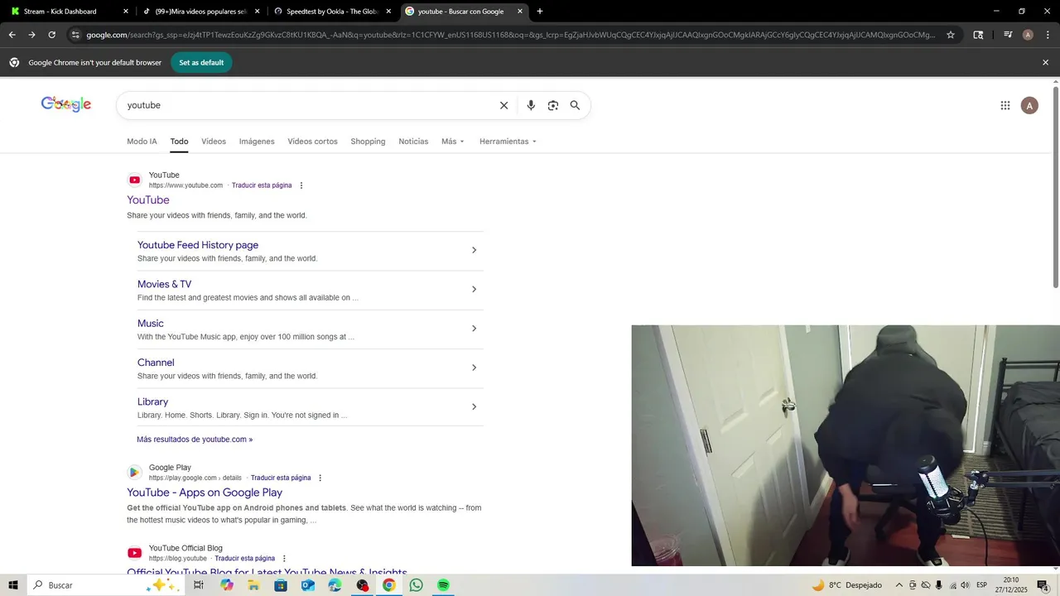Image resolution: width=1060 pixels, height=596 pixels.
Task: Submit search with the magnifying glass icon
Action: coord(575,105)
